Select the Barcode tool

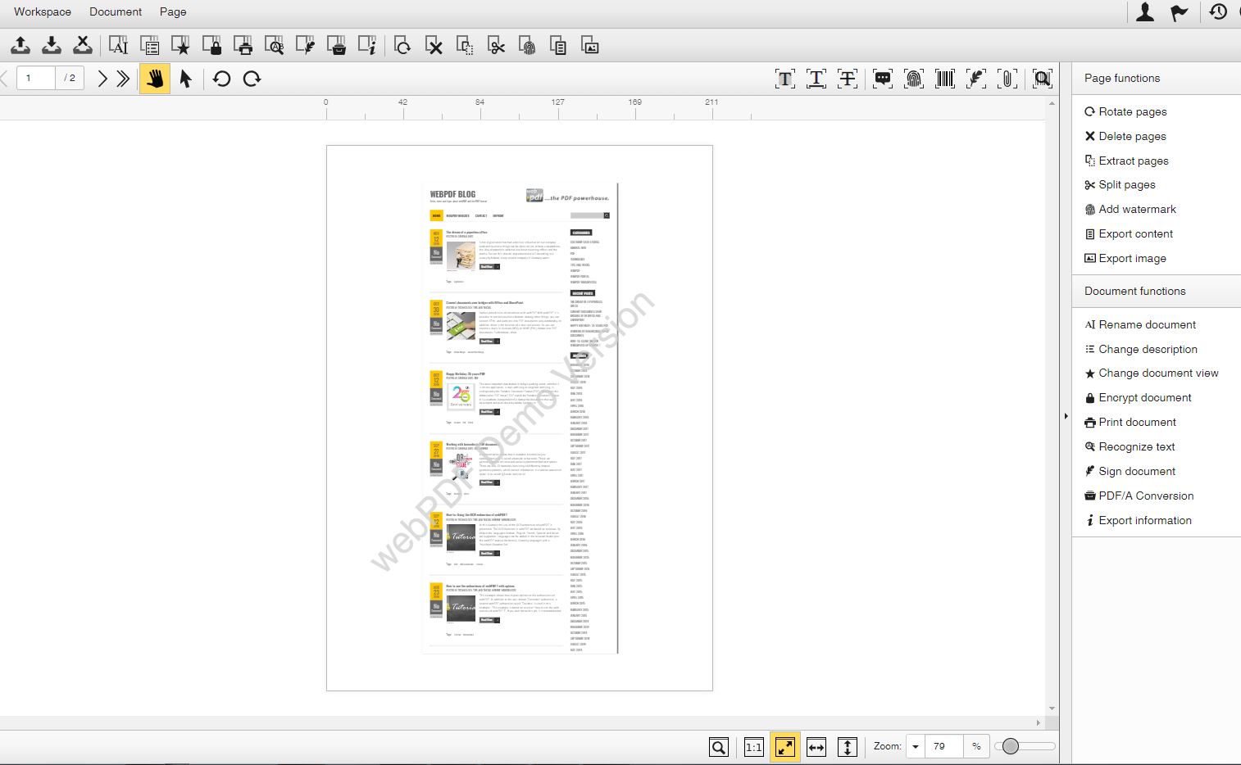[945, 78]
